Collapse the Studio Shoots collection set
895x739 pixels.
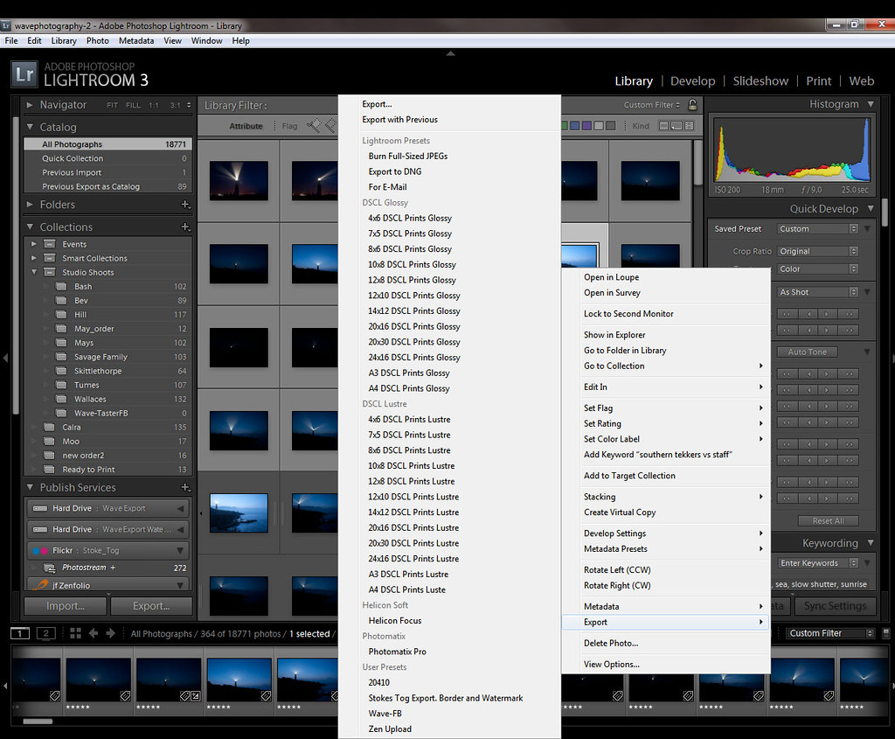pos(34,272)
